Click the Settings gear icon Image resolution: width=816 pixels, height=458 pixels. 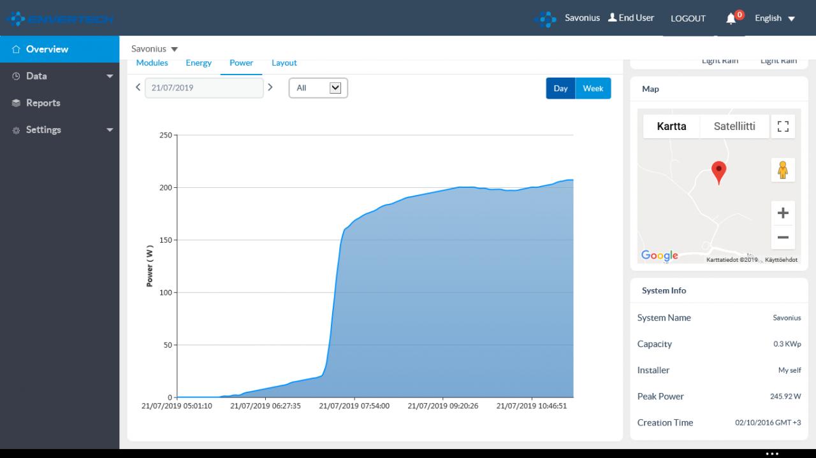coord(17,130)
